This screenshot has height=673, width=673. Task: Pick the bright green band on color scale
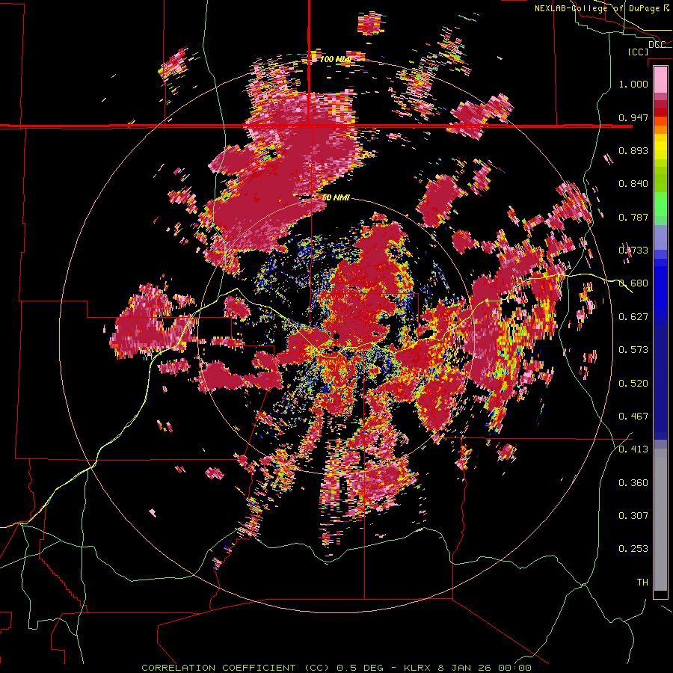click(660, 203)
